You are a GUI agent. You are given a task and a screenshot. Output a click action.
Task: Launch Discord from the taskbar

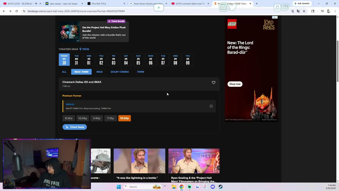212,187
